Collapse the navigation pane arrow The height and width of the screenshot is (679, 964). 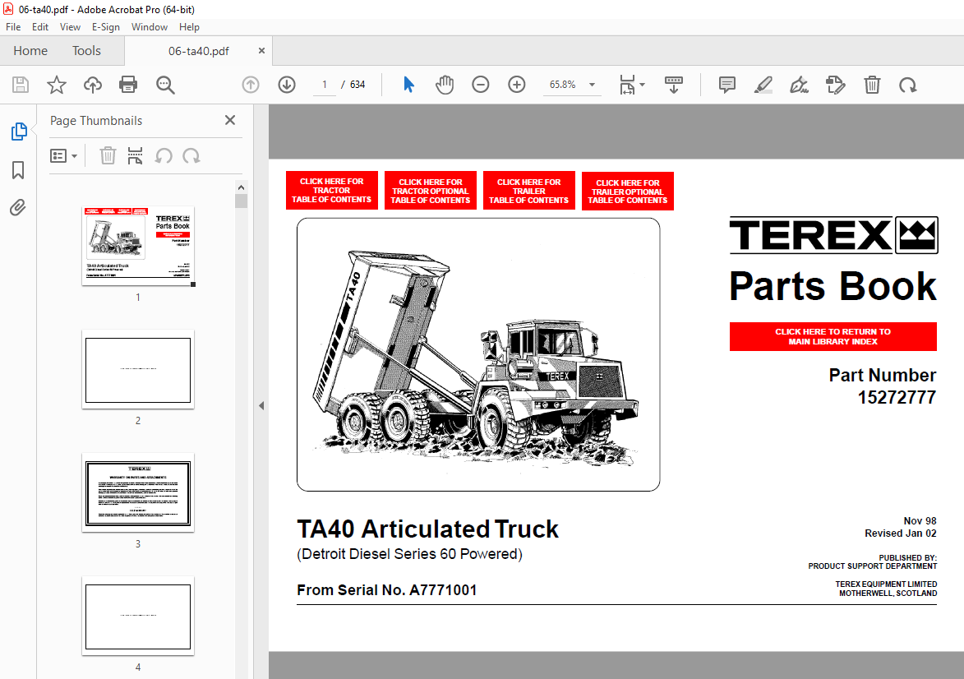pos(261,406)
